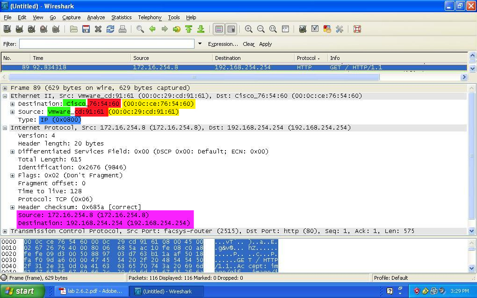Open the Telephony menu
The width and height of the screenshot is (477, 298).
[x=150, y=17]
